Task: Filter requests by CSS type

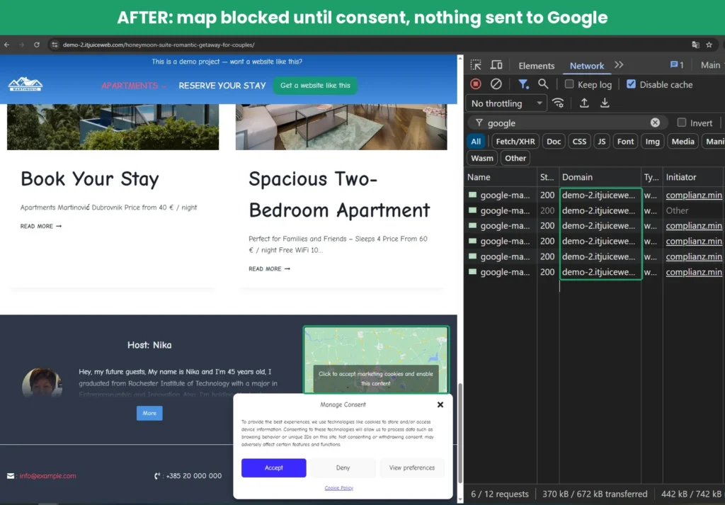Action: [579, 142]
